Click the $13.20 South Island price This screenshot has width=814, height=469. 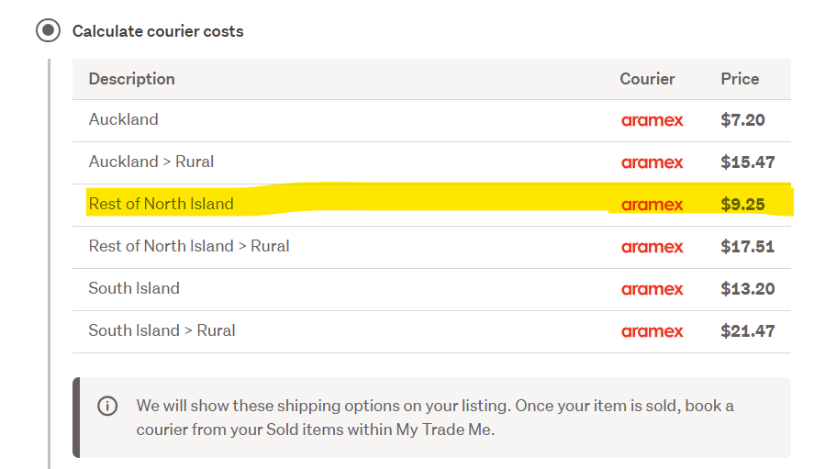747,288
